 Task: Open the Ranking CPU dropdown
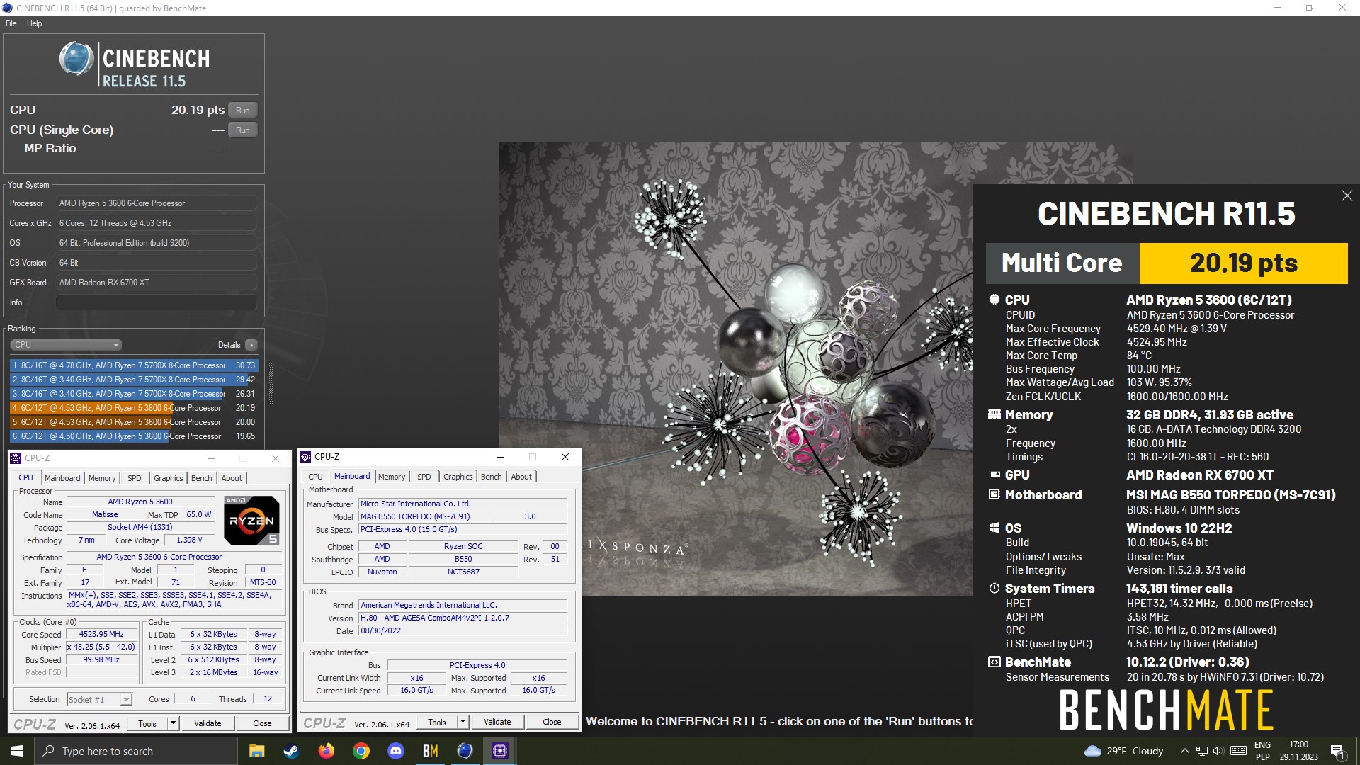coord(66,345)
